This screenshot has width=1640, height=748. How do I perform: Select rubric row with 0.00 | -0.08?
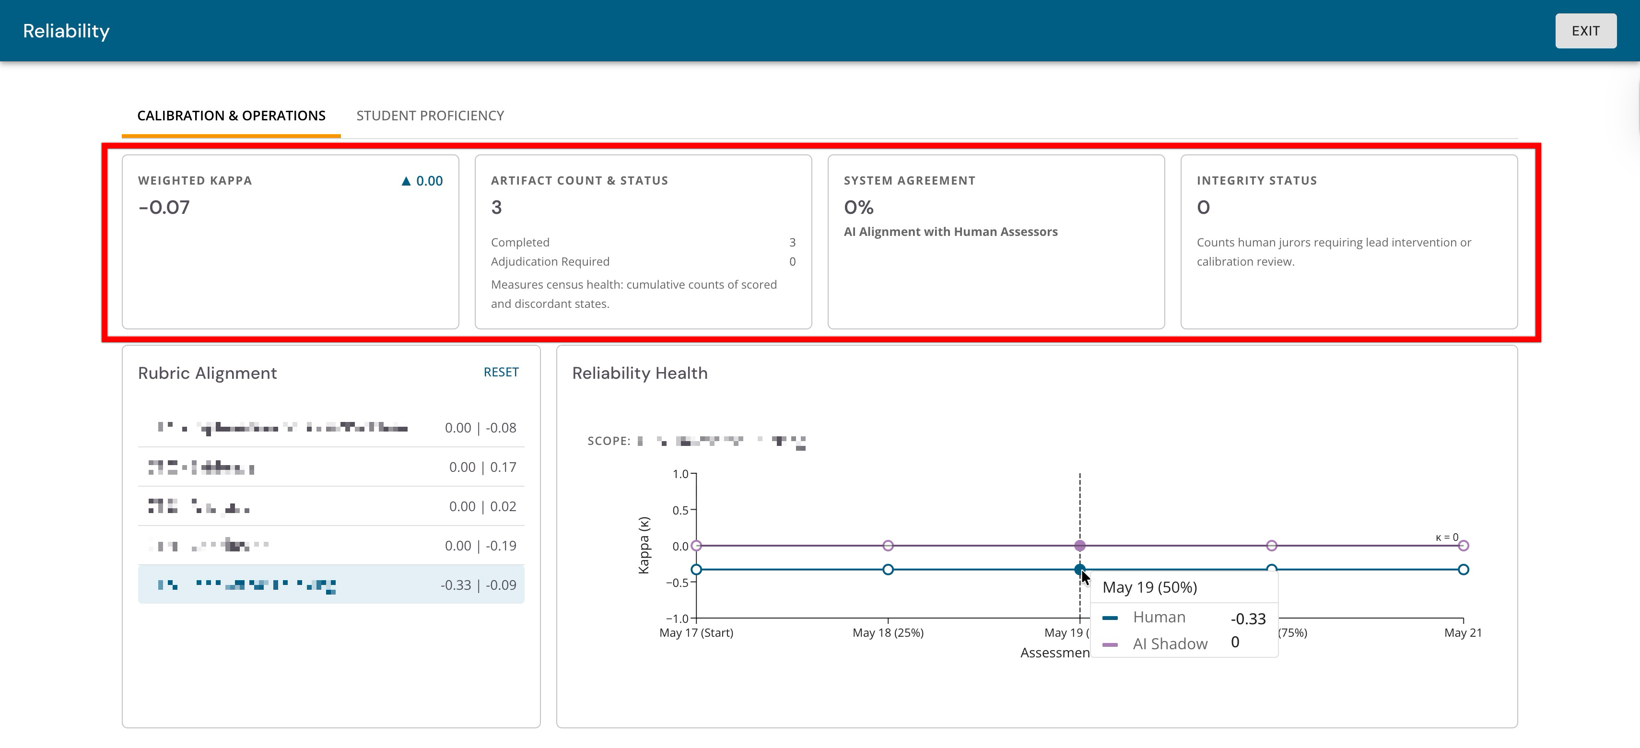(331, 428)
